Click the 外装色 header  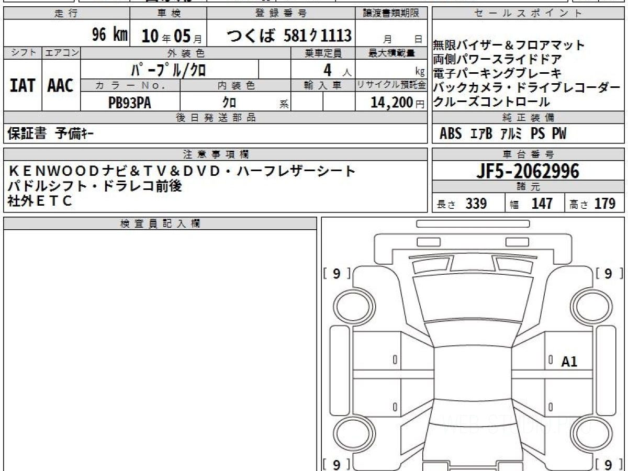186,53
